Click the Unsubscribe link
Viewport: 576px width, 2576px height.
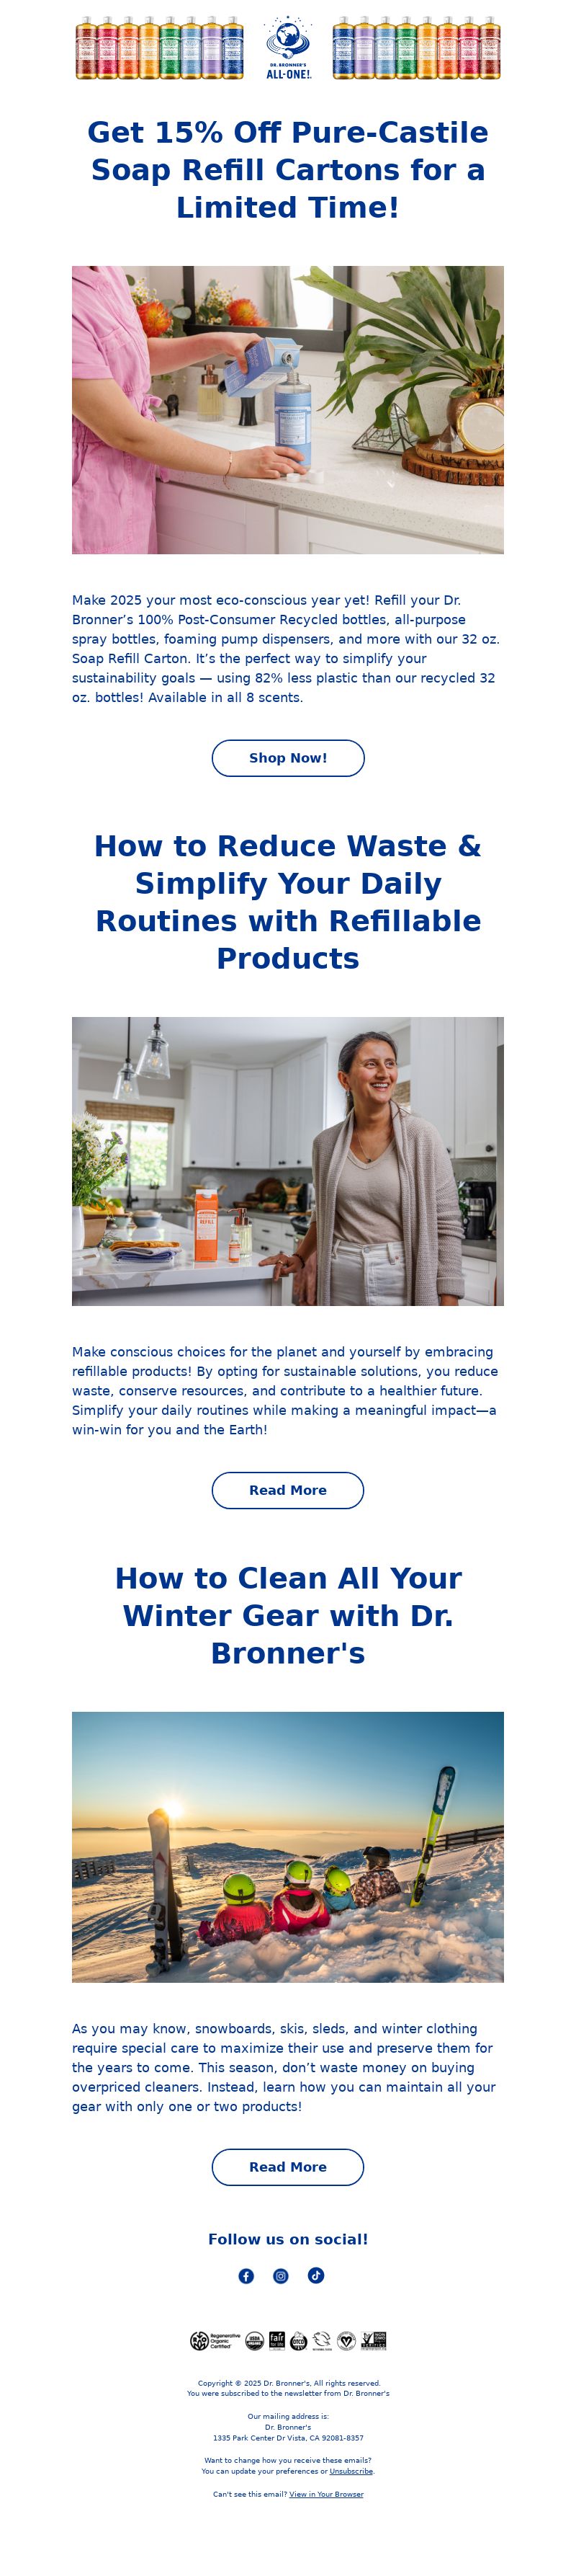[x=351, y=2471]
